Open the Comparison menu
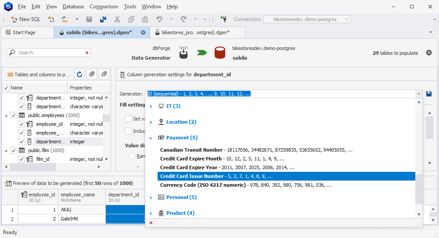The height and width of the screenshot is (238, 439). pos(104,7)
